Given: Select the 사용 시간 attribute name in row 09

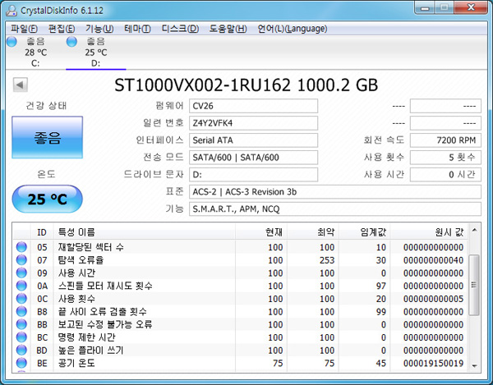Looking at the screenshot, I should coord(76,273).
